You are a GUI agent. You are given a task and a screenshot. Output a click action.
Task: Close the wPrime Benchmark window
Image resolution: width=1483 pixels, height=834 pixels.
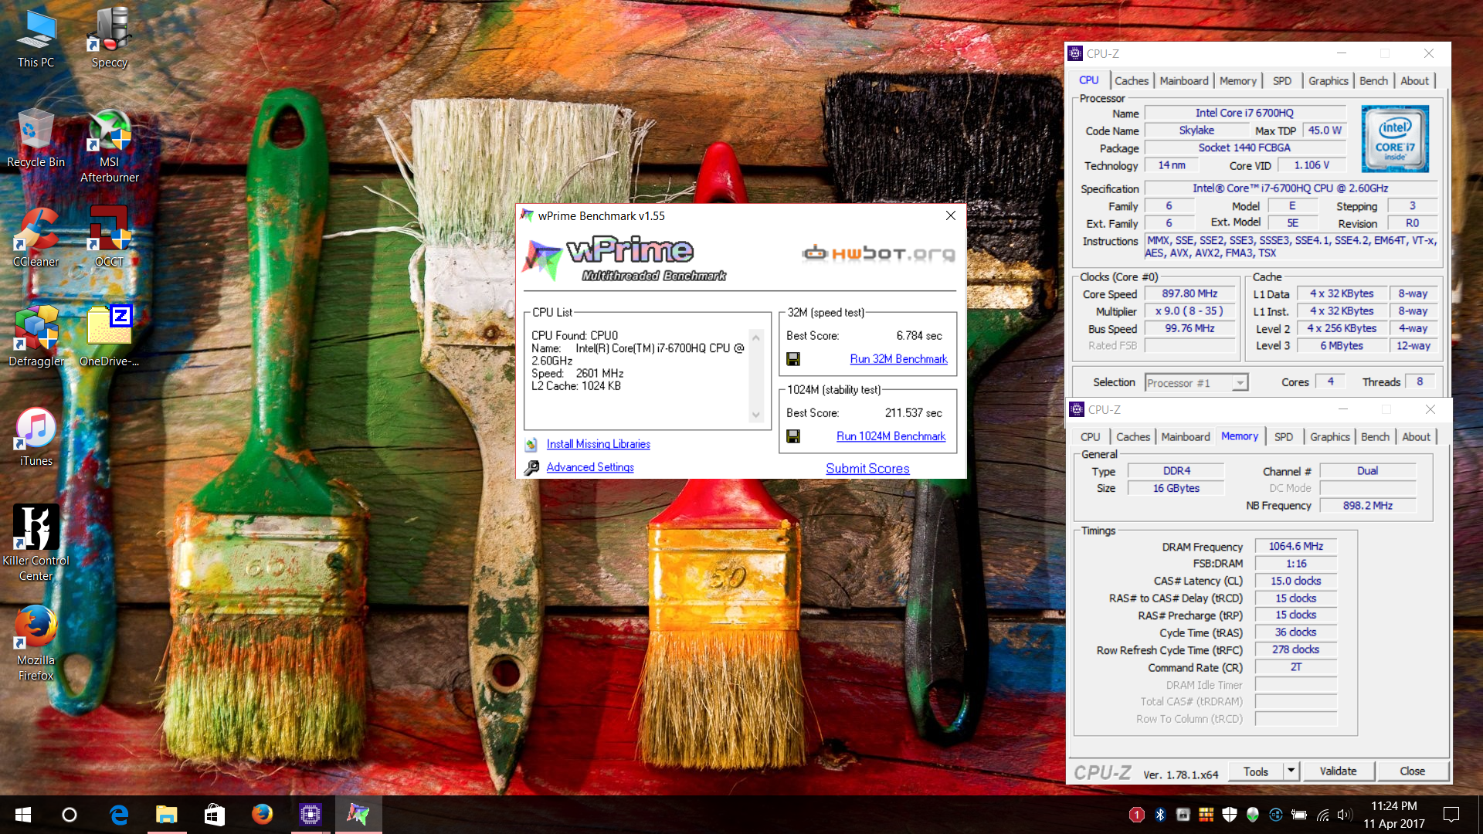pyautogui.click(x=951, y=215)
